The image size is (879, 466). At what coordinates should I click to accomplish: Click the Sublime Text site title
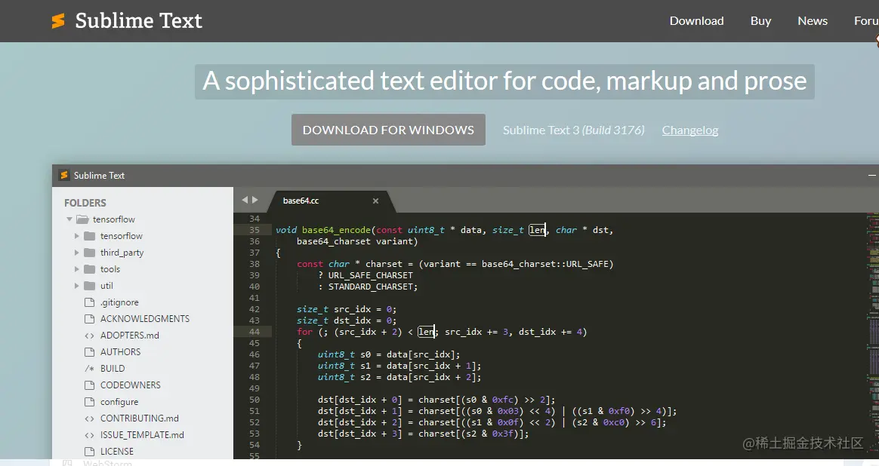pyautogui.click(x=138, y=20)
